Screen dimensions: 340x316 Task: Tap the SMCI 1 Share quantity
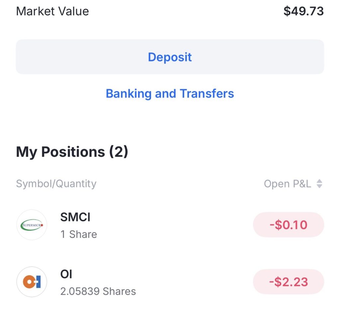point(79,234)
